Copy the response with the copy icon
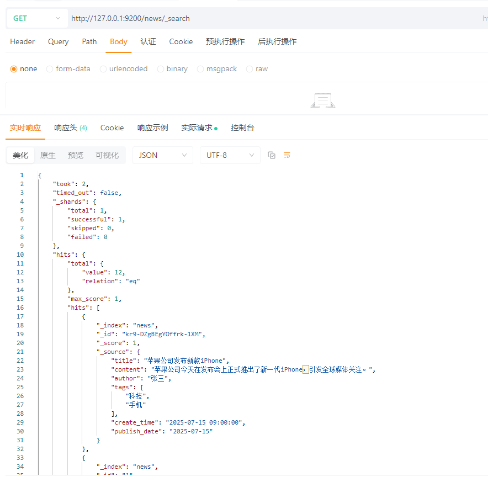This screenshot has height=482, width=488. tap(272, 155)
